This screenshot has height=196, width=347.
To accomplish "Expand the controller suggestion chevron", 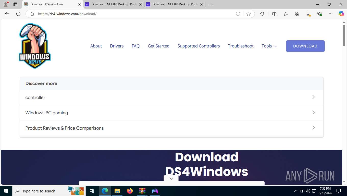I will (x=314, y=97).
